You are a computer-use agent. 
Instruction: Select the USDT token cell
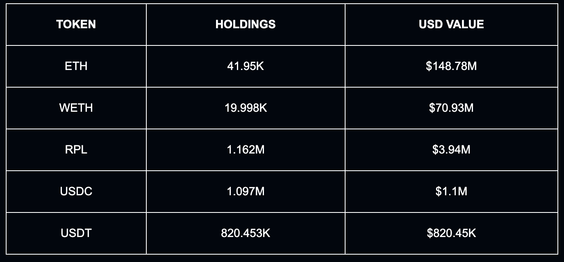click(76, 233)
